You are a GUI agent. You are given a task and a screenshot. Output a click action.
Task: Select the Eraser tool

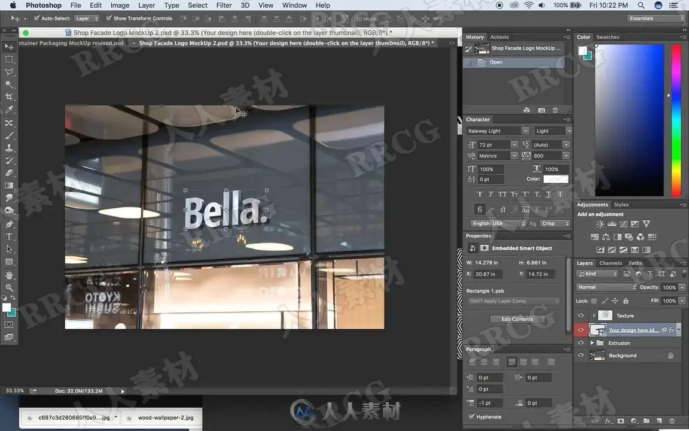pos(9,173)
